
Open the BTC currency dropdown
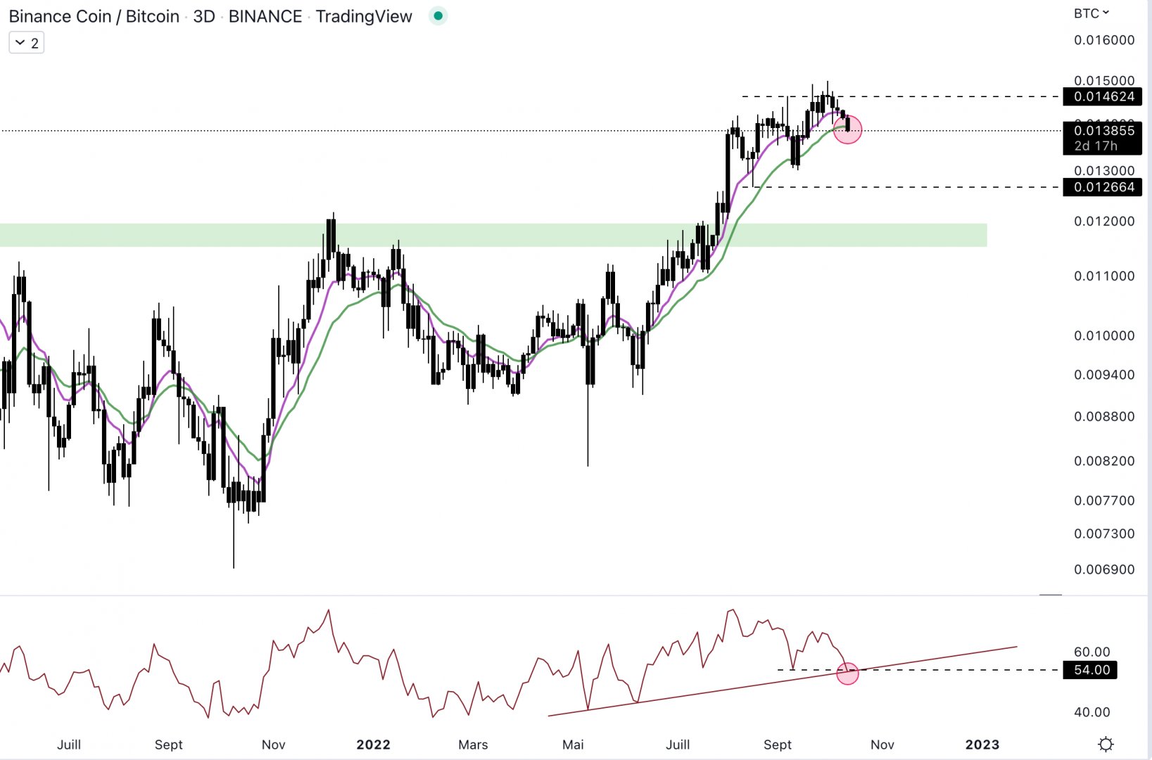pyautogui.click(x=1091, y=13)
